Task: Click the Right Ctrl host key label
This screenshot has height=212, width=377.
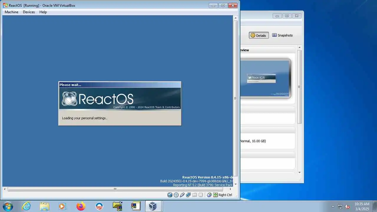Action: [225, 195]
